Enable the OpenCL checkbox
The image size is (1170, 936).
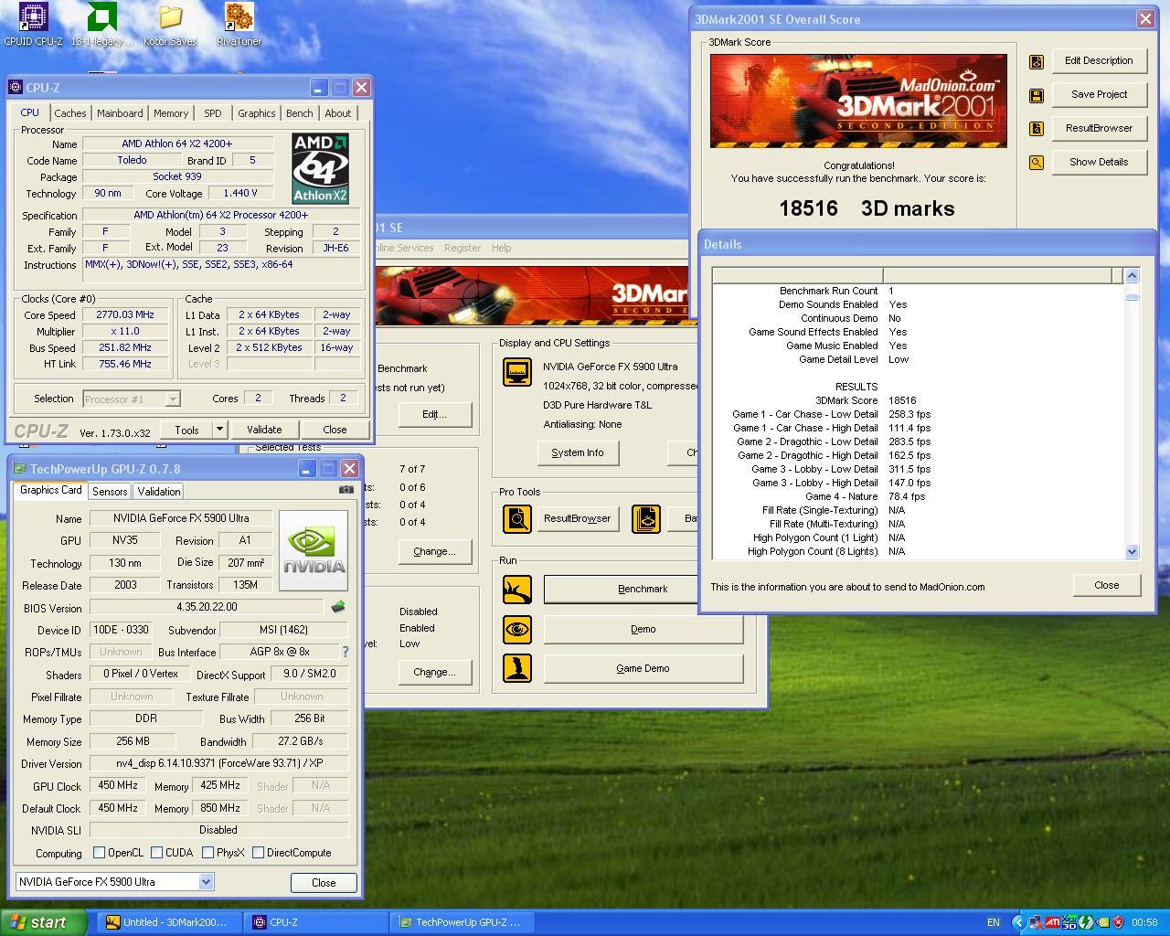click(100, 853)
